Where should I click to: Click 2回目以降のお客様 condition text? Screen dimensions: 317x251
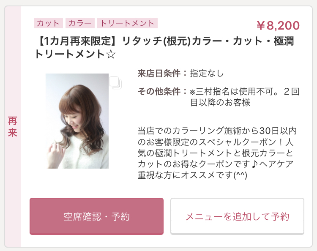click(245, 97)
